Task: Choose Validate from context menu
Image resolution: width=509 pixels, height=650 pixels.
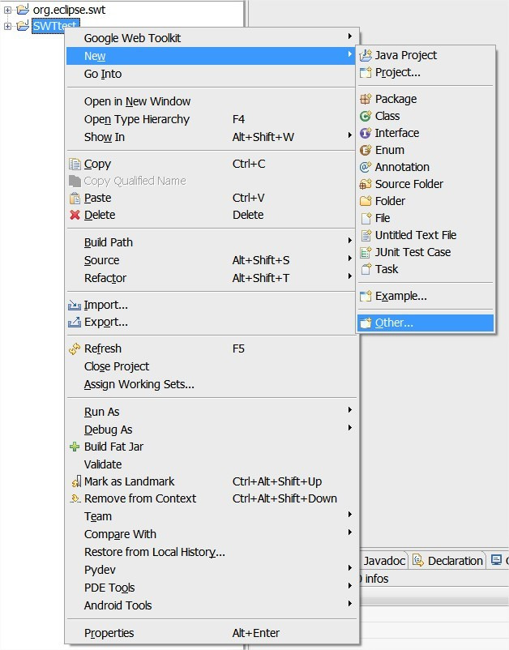Action: 211,464
